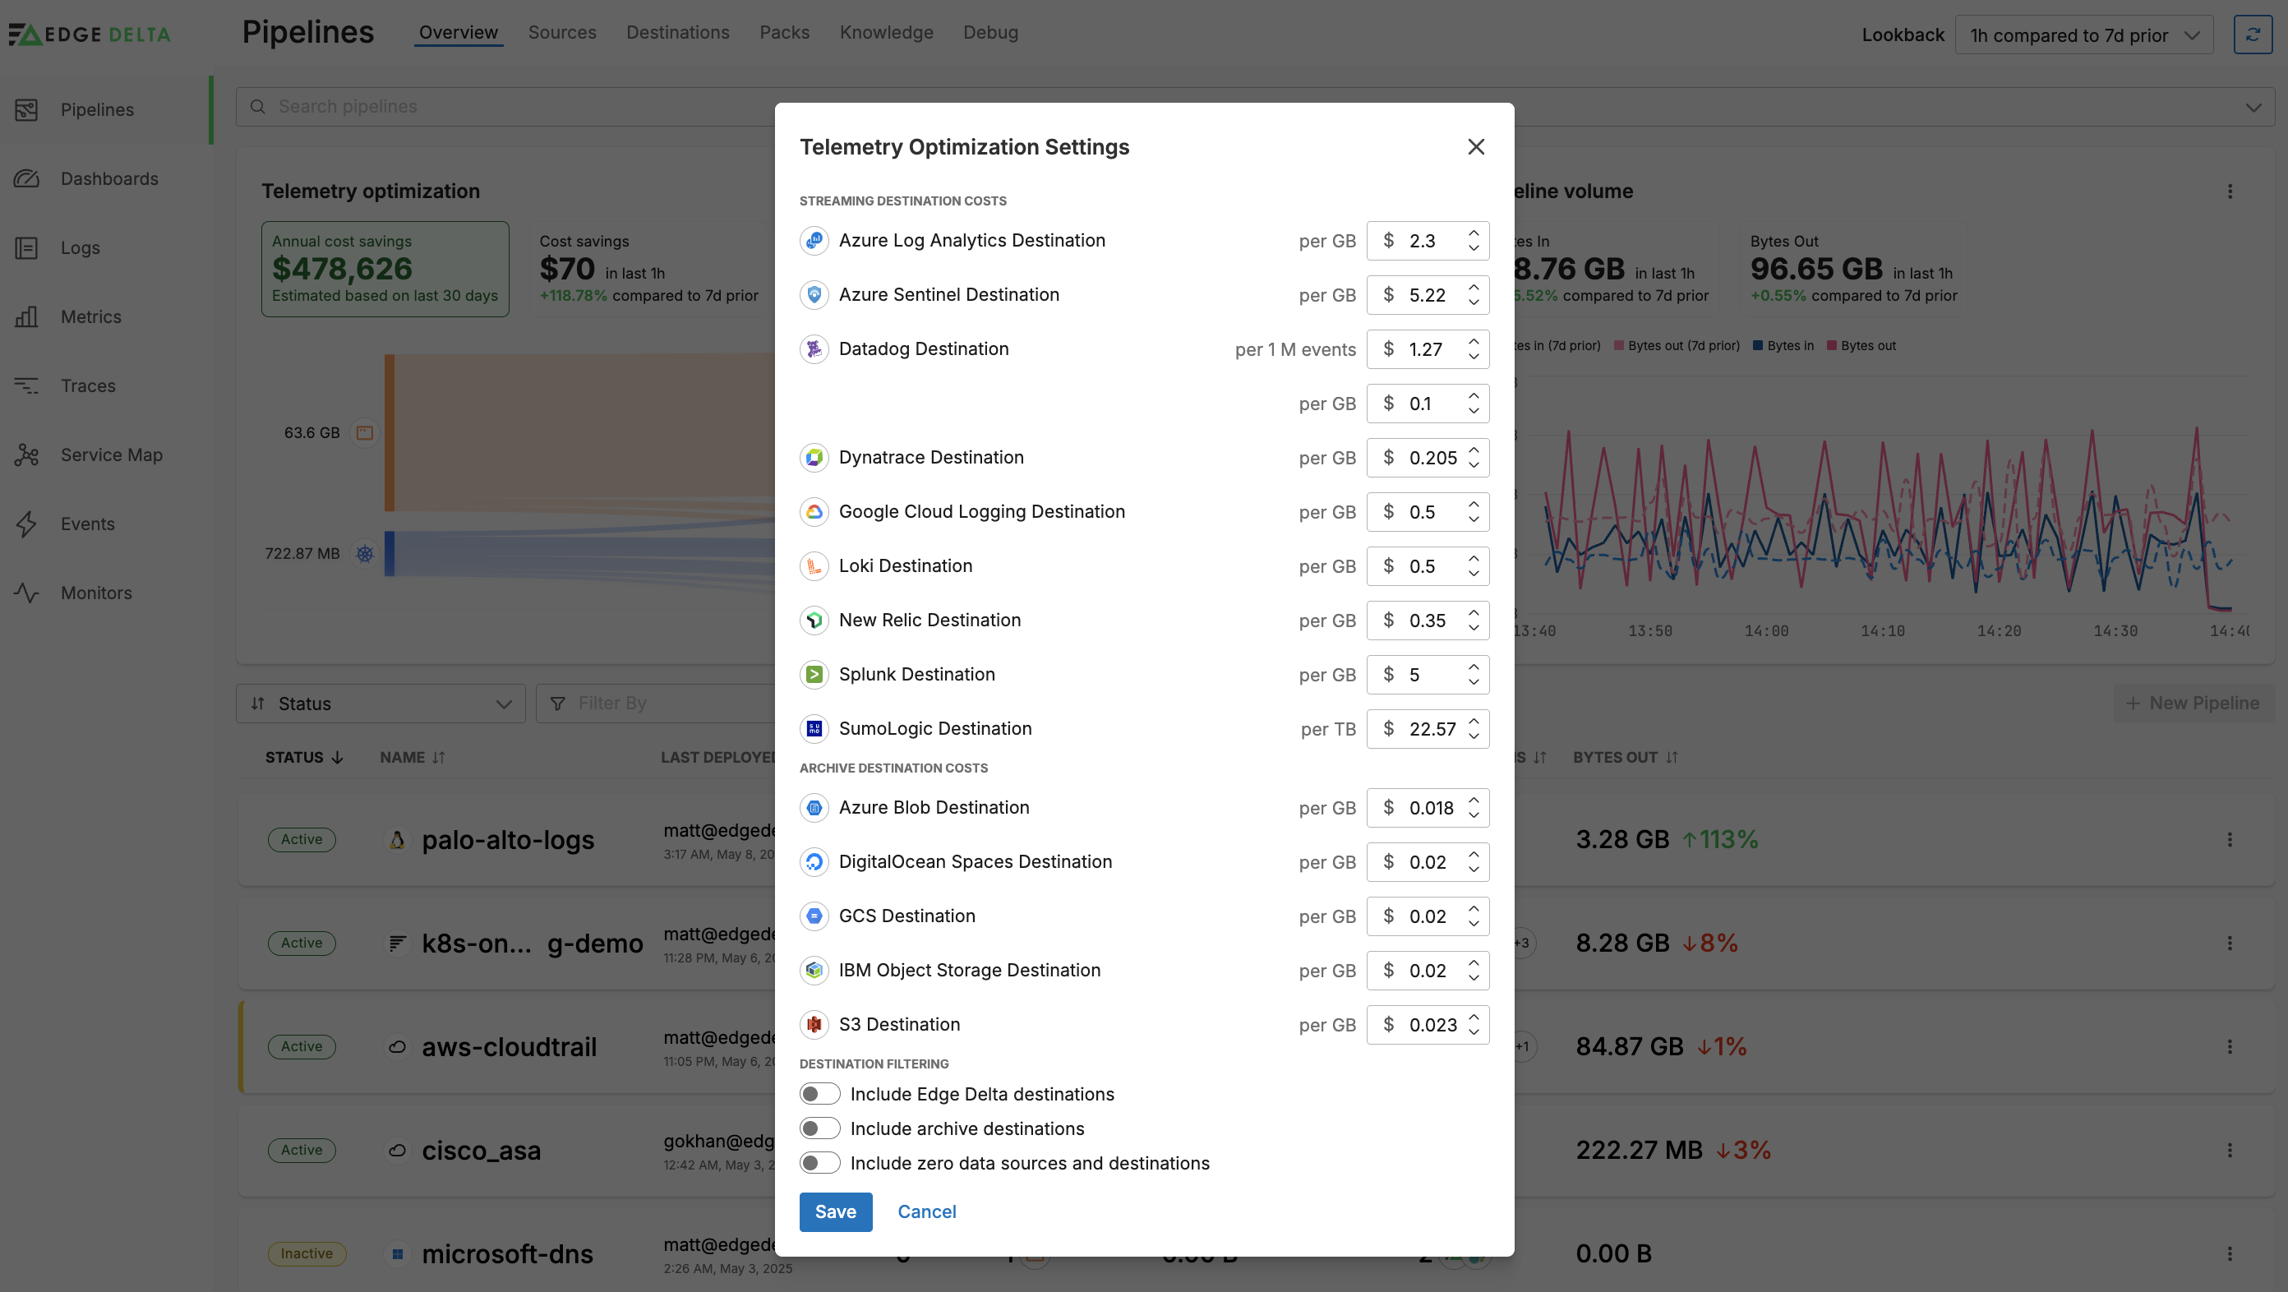
Task: Open the palo-alto-logs row options menu
Action: tap(2230, 839)
